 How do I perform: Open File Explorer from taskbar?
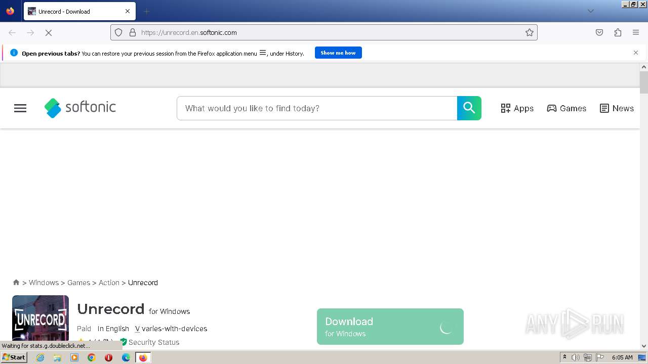pos(57,357)
